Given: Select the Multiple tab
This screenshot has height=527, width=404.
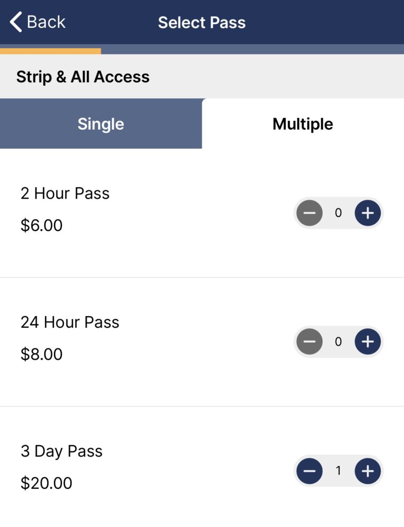Looking at the screenshot, I should (x=303, y=124).
